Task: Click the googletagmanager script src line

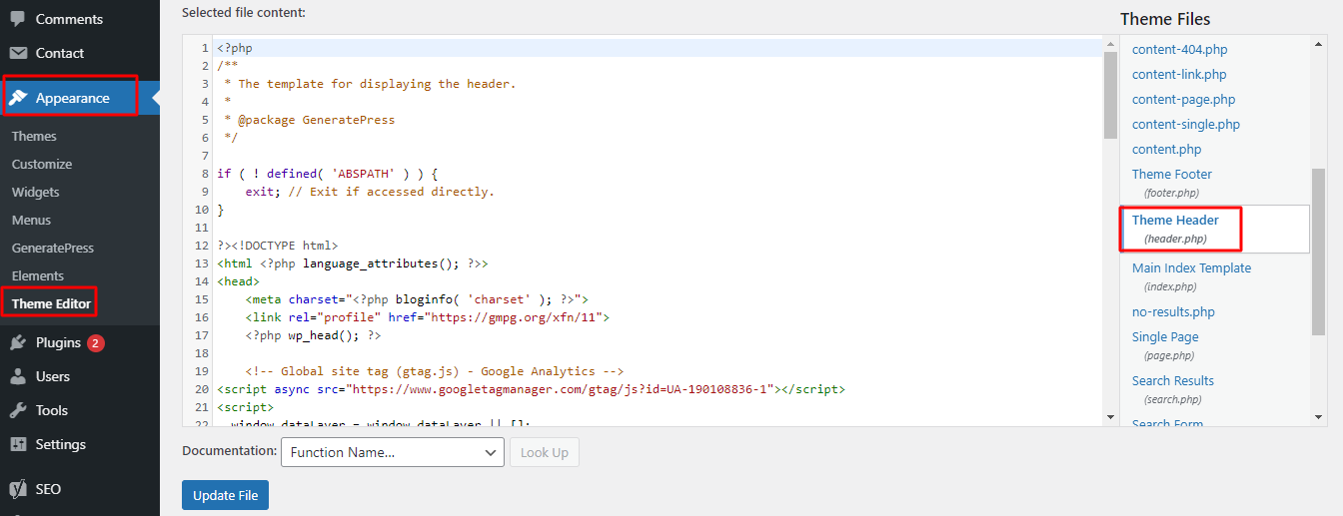Action: click(x=531, y=389)
